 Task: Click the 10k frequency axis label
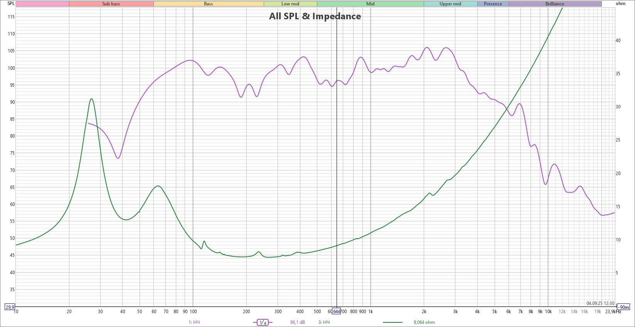(x=548, y=312)
